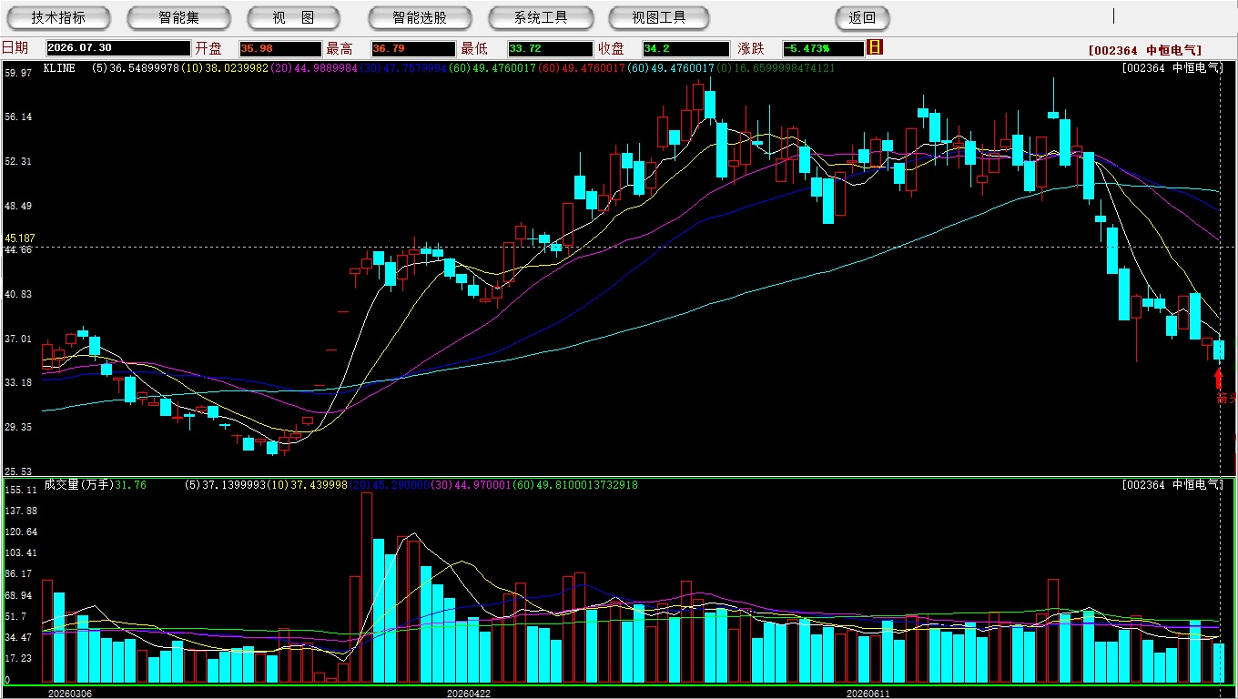Click the 开盘 value field 35.98
Viewport: 1238px width, 699px height.
point(280,48)
